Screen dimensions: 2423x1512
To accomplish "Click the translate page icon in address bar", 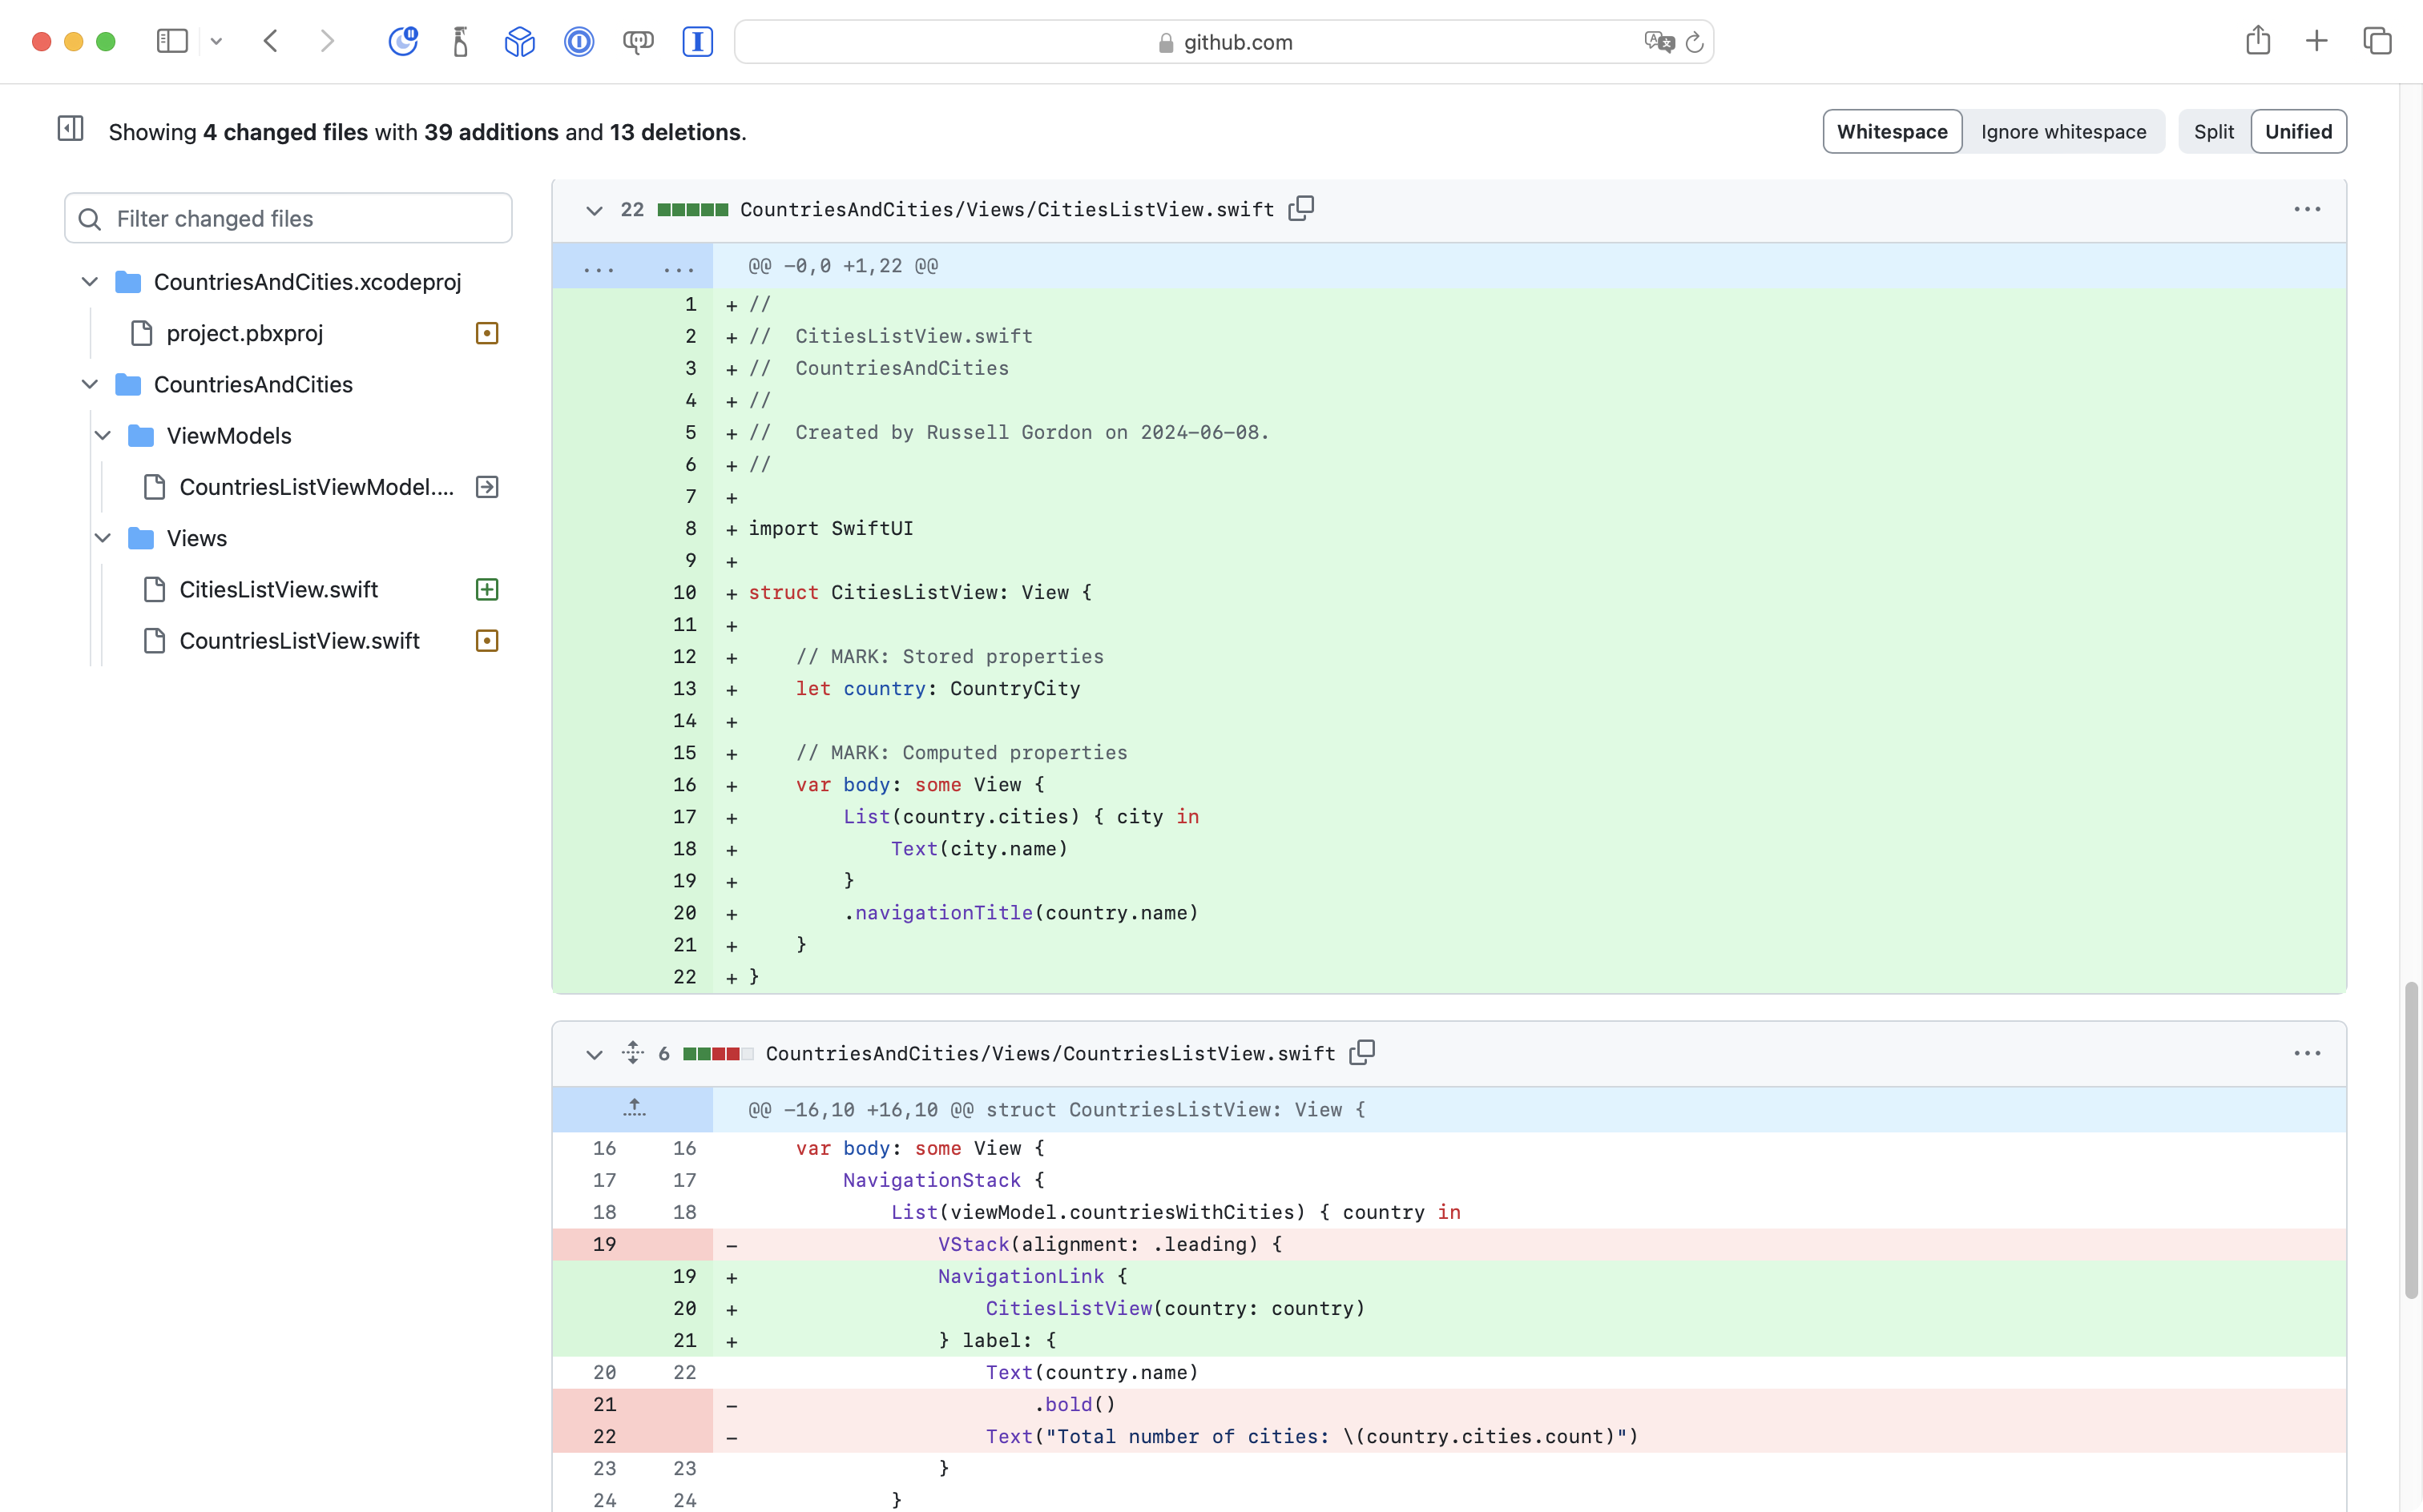I will tap(1658, 42).
